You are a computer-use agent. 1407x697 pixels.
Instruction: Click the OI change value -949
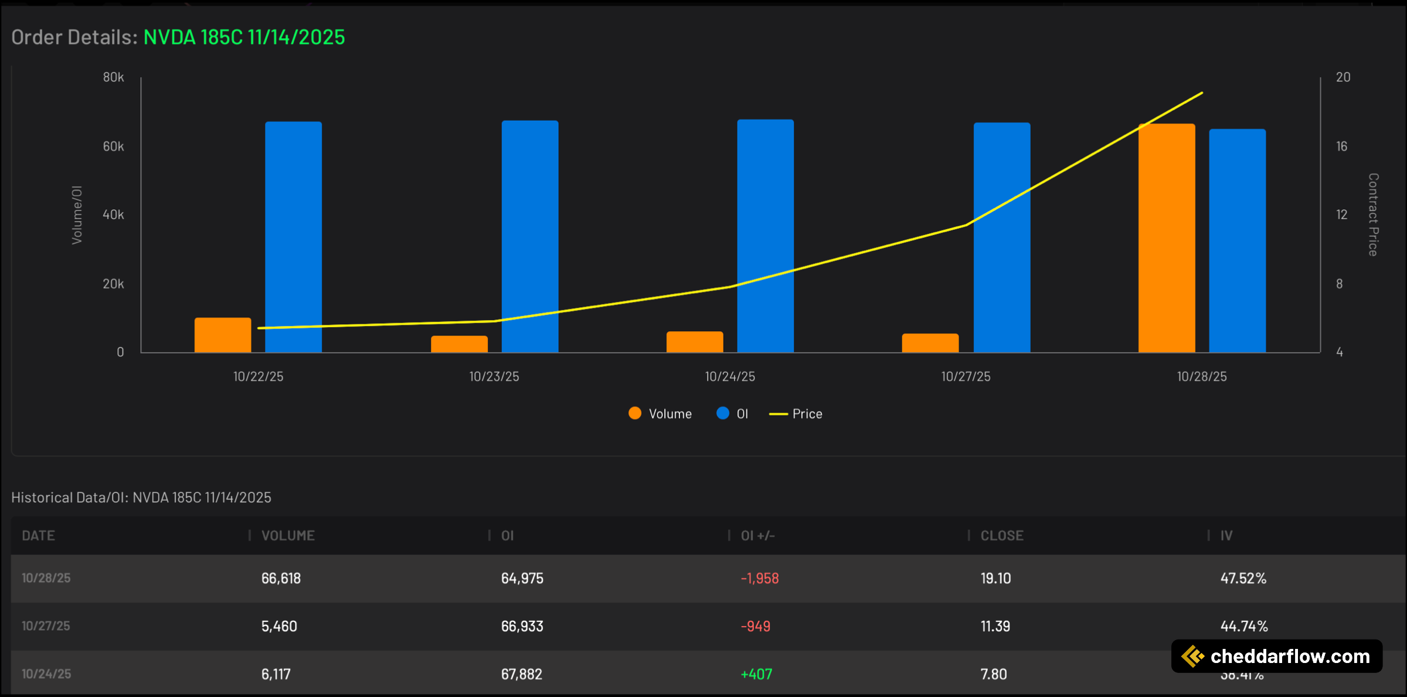tap(756, 627)
